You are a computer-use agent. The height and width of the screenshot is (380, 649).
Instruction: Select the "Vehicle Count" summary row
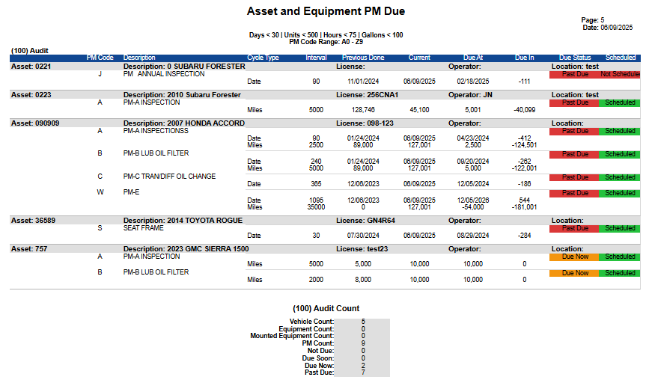[311, 322]
